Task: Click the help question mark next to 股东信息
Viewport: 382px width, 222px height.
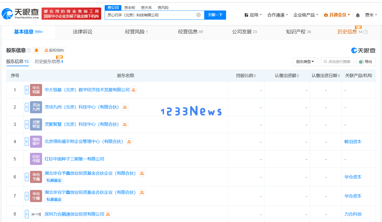Action: coord(29,51)
